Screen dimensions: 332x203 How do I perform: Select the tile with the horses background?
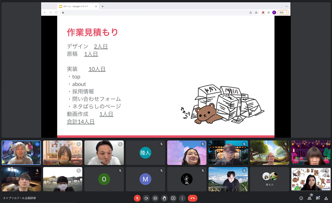coord(63,179)
